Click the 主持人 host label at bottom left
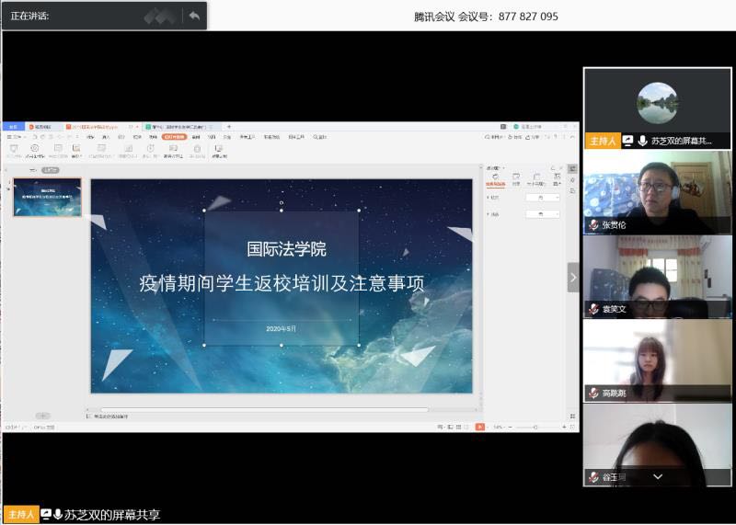 point(20,515)
